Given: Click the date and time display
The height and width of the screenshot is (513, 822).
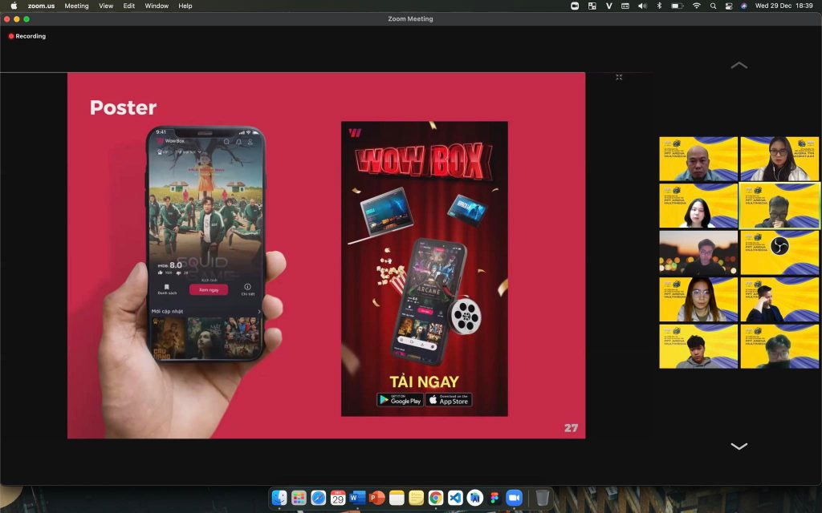Looking at the screenshot, I should 783,6.
